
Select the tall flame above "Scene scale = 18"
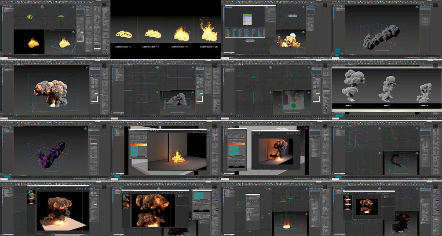pyautogui.click(x=209, y=29)
